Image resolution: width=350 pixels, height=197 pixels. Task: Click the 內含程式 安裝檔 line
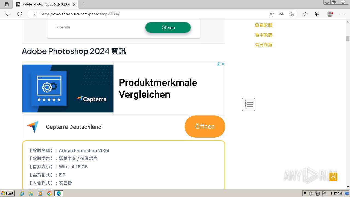coord(50,183)
